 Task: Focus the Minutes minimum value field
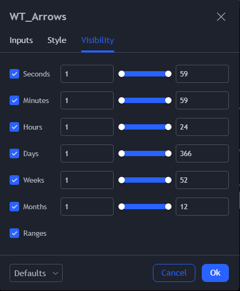coord(87,100)
